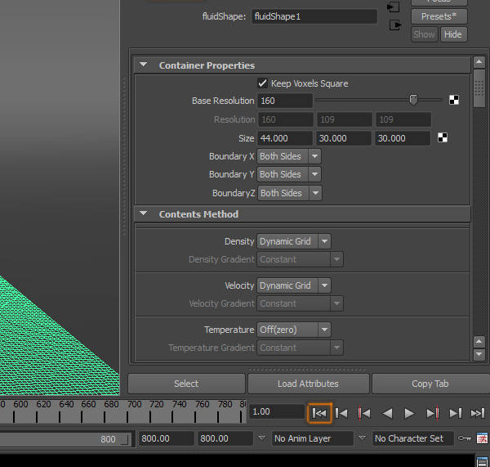This screenshot has height=467, width=490.
Task: Click the Go to Start of playback range button
Action: pos(319,413)
